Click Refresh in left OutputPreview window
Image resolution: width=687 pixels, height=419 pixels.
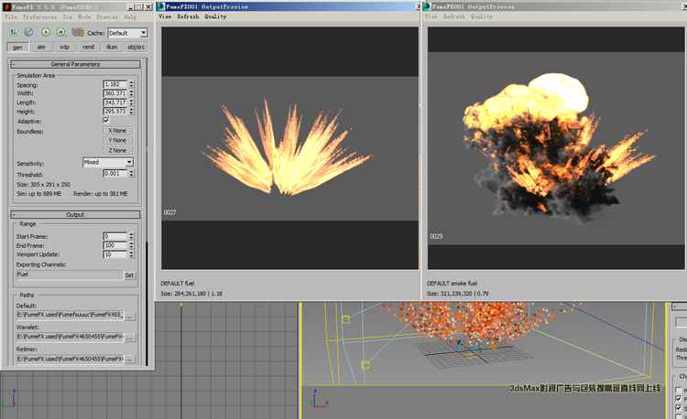pos(188,16)
